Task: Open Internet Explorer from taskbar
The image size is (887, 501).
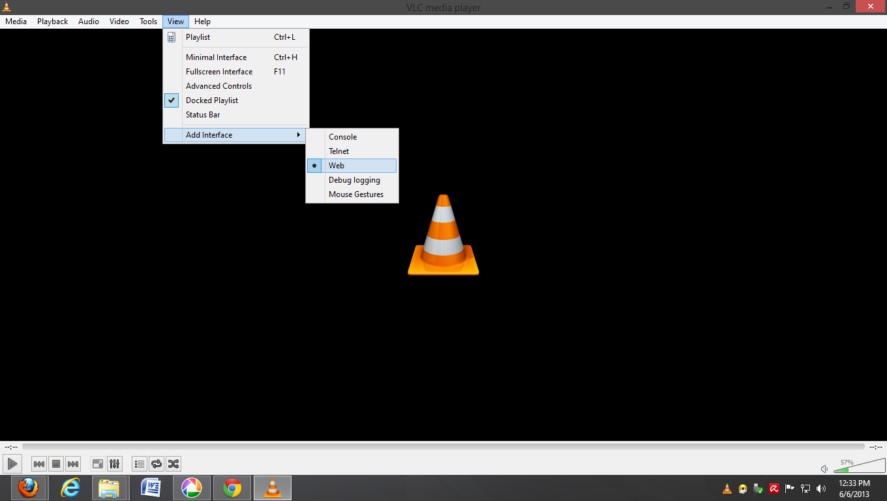Action: (70, 488)
